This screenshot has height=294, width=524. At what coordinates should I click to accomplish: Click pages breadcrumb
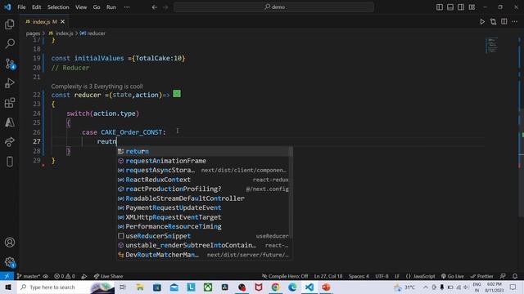[33, 33]
